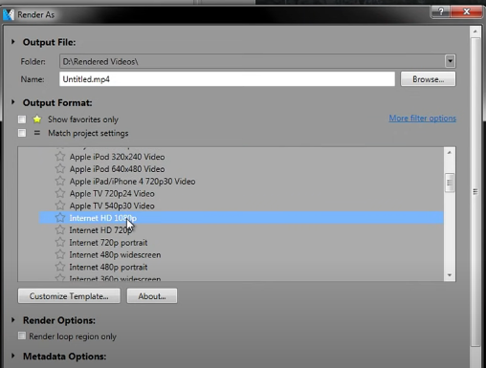Click template list scroll up arrow
The height and width of the screenshot is (368, 486).
coord(450,153)
